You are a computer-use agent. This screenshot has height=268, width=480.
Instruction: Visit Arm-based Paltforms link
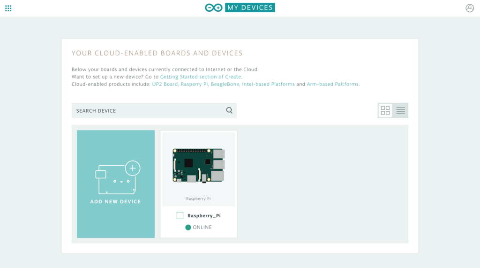[x=333, y=84]
